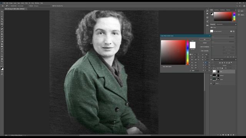The width and height of the screenshot is (246, 138).
Task: Select the Brush tool
Action: (x=2, y=31)
